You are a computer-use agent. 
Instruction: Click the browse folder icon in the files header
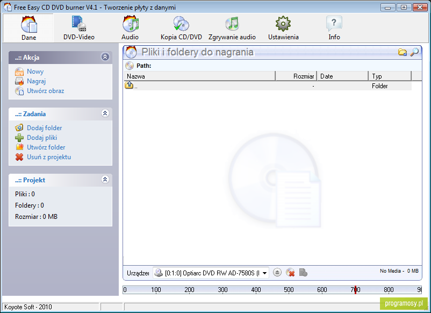tap(403, 52)
